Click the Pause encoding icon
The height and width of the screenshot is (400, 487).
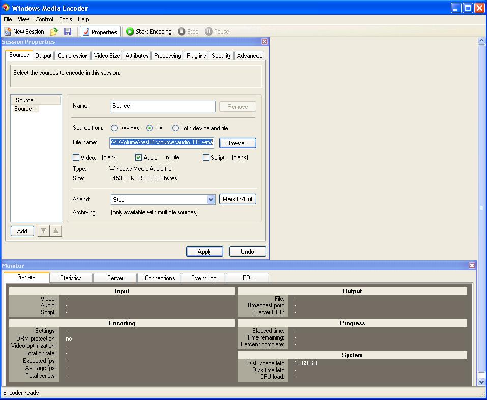pos(209,32)
